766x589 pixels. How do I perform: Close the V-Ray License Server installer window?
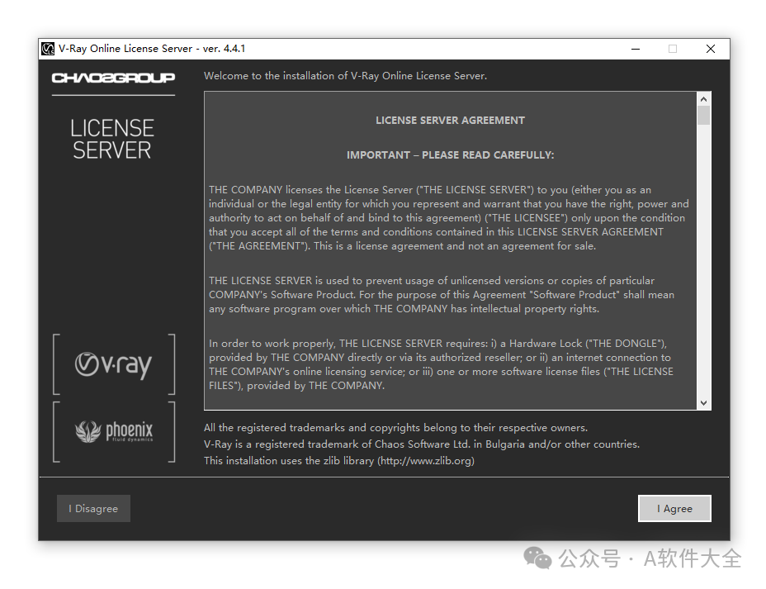point(711,49)
